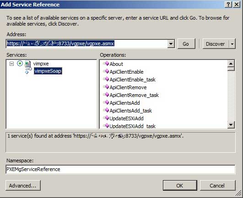This screenshot has height=198, width=243.
Task: Collapse the vimpxe tree node
Action: pos(11,64)
